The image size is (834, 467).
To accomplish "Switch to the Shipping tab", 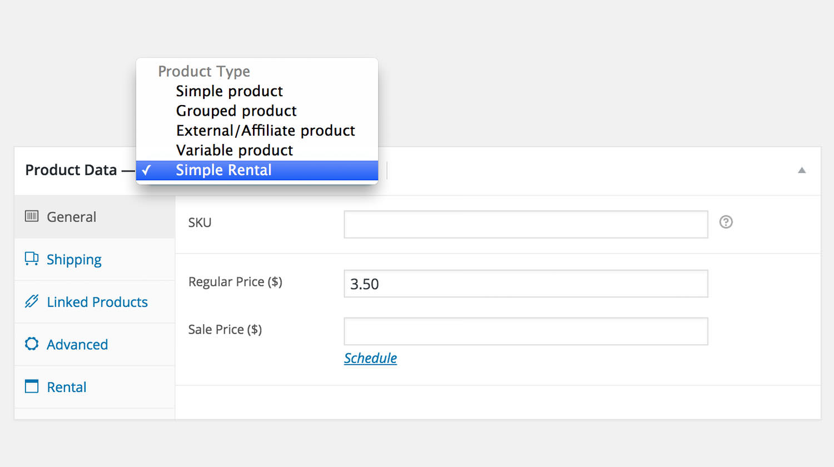I will (x=95, y=260).
